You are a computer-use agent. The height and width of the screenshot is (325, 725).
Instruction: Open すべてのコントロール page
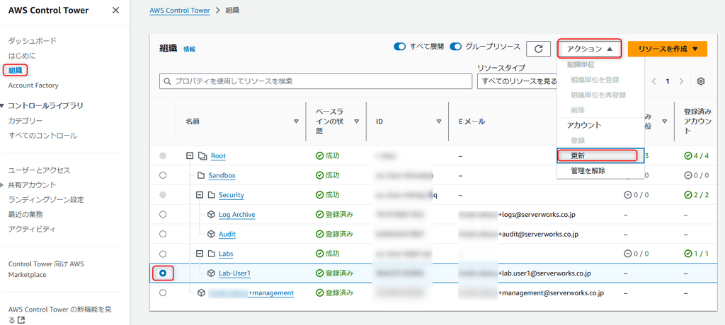(x=42, y=136)
